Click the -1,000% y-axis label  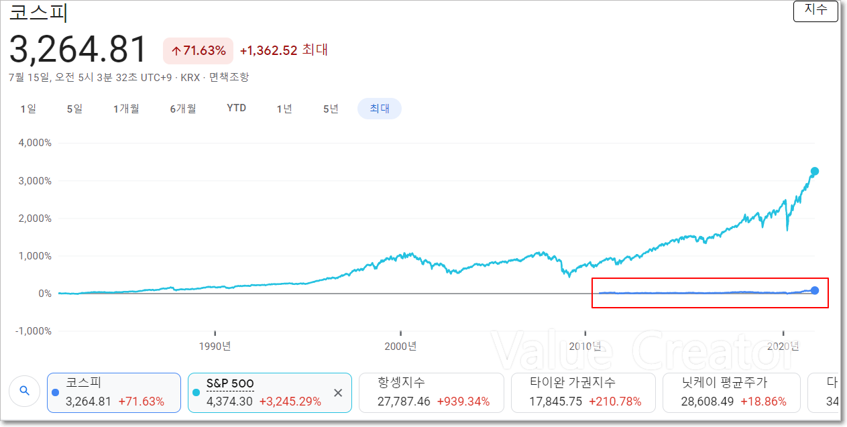[x=34, y=331]
